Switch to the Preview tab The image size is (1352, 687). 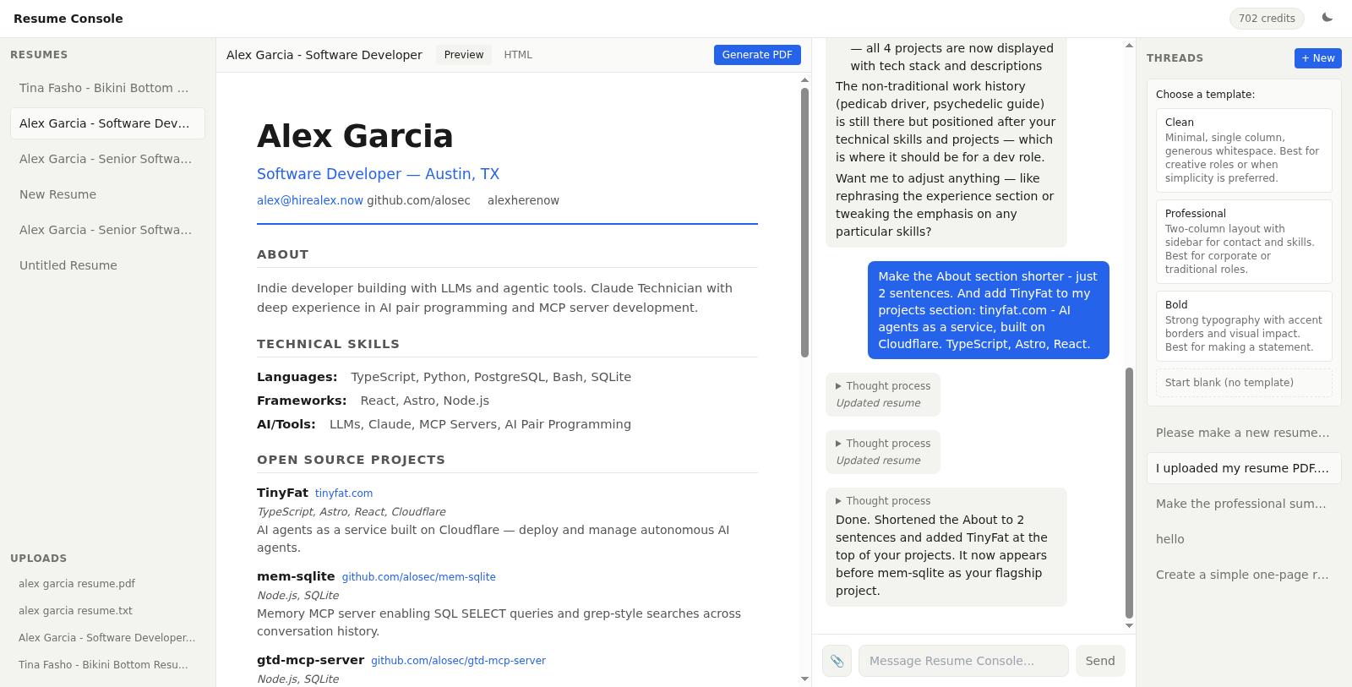tap(464, 55)
